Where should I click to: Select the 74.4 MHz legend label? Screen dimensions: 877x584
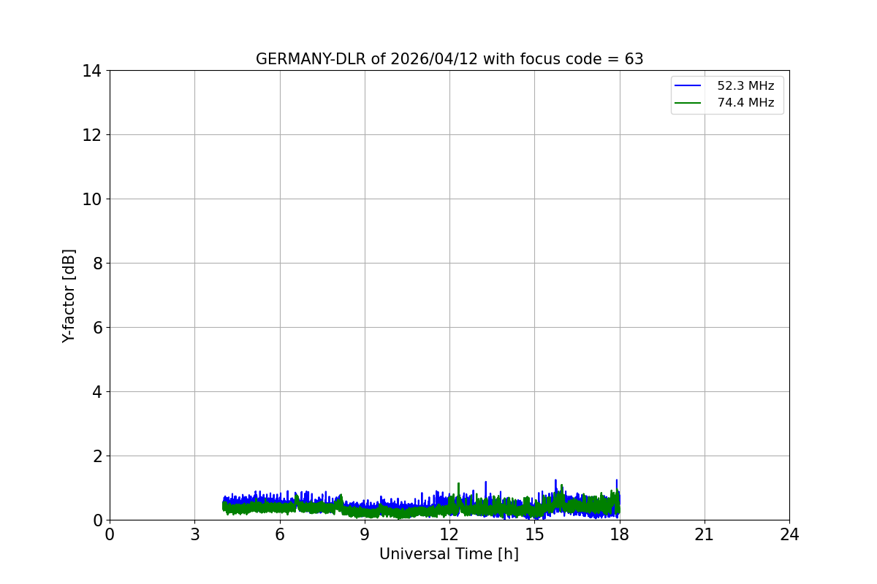(745, 103)
